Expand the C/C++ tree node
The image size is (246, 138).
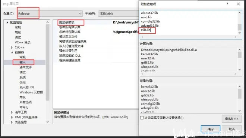[12, 47]
